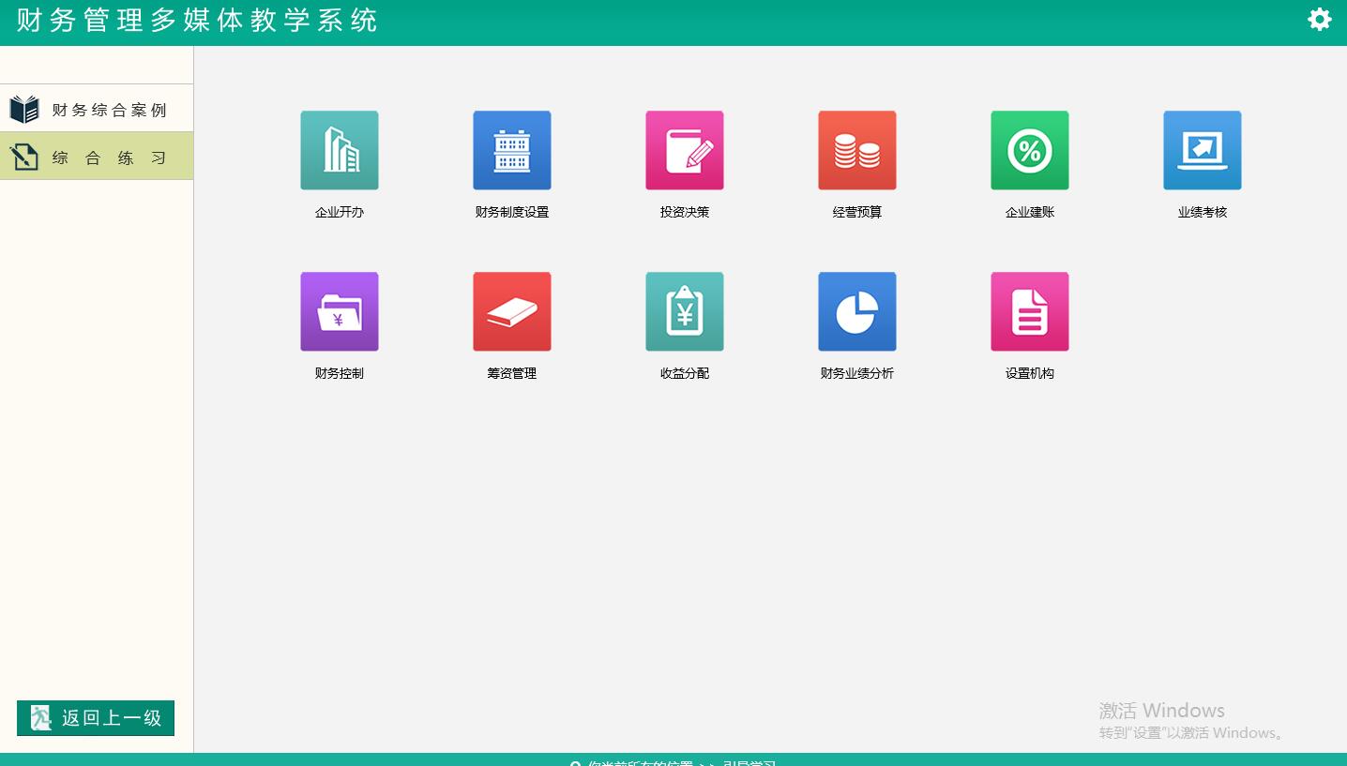Open the 设置机构 document icon

coord(1029,311)
